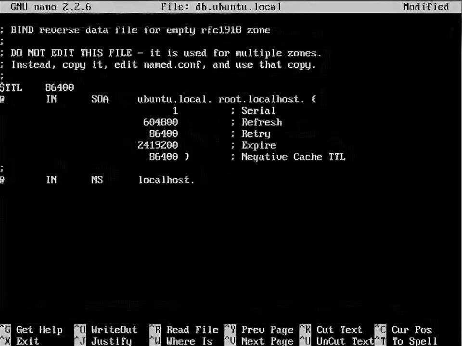Screen dimensions: 462x346
Task: Click the ^R key hint
Action: point(155,330)
